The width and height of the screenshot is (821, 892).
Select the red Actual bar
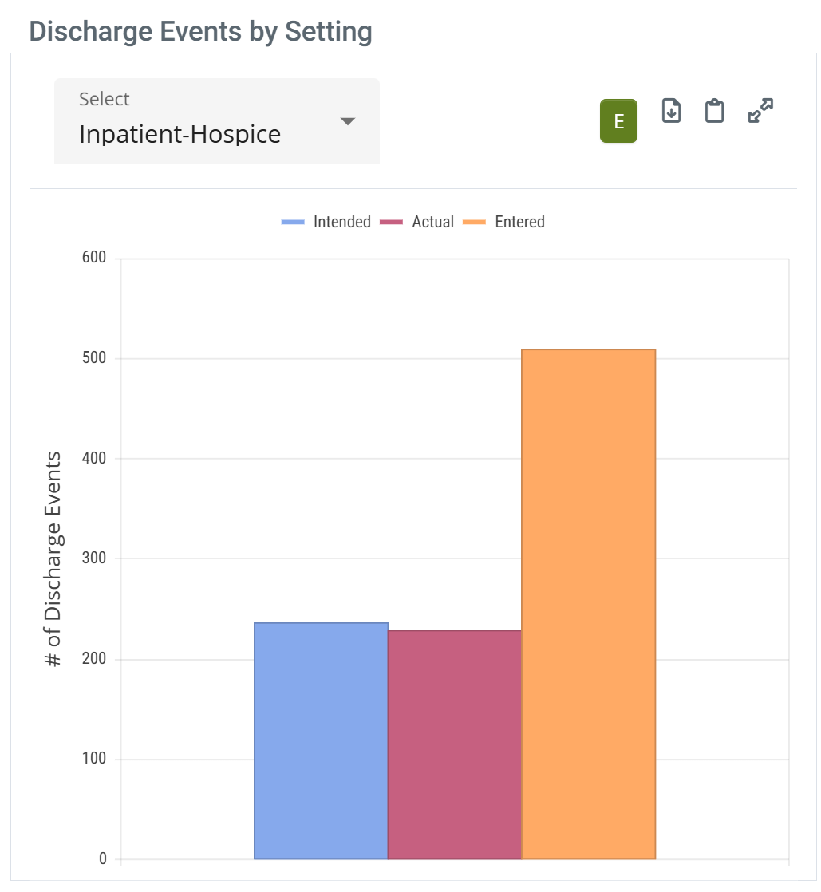454,744
